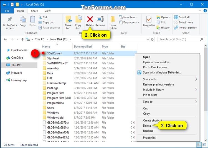Click Select all in the ribbon

(x=182, y=17)
